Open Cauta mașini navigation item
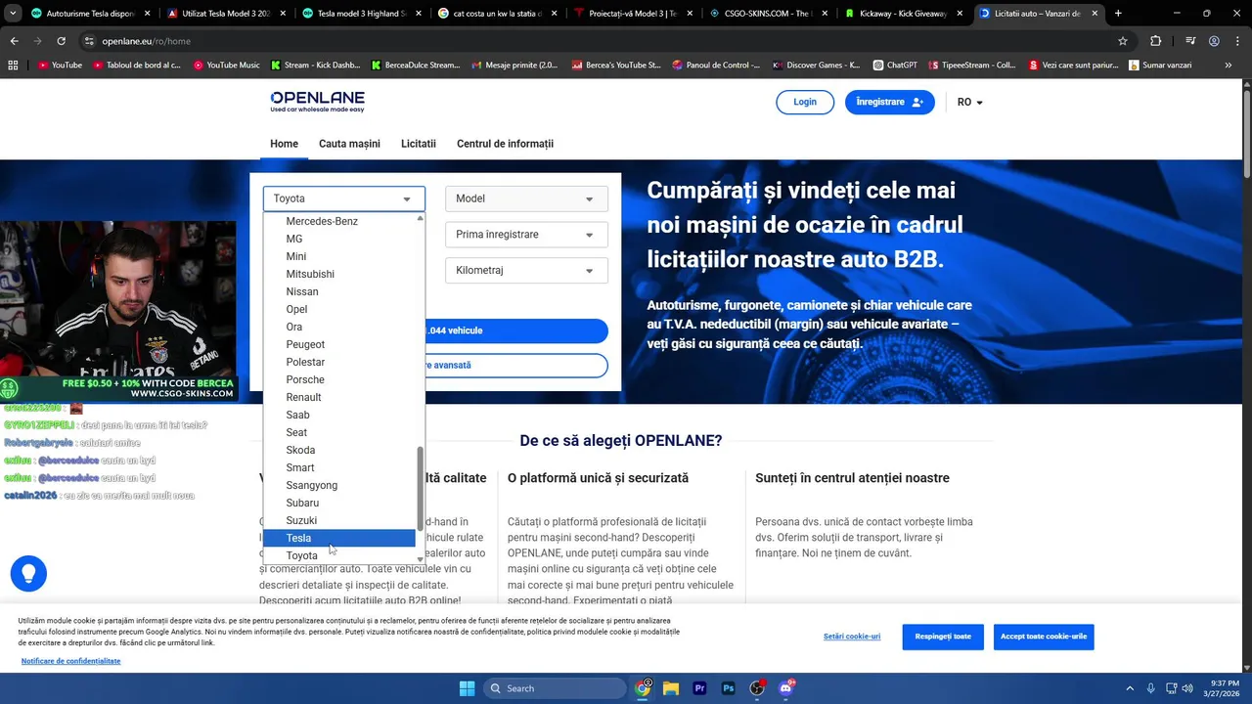The width and height of the screenshot is (1252, 704). pyautogui.click(x=349, y=144)
